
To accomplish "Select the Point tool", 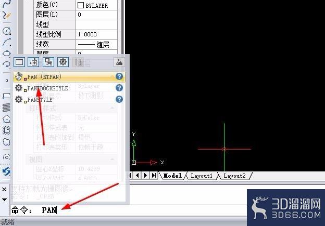I will click(x=7, y=81).
